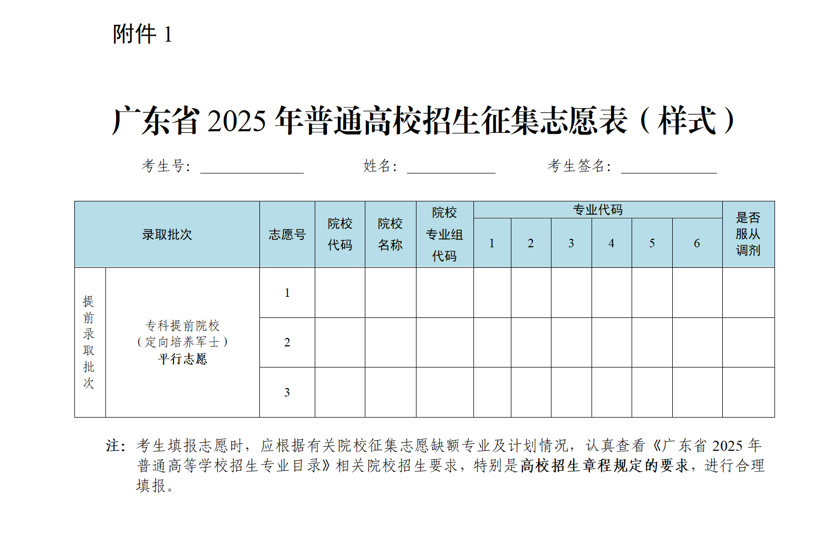
Task: Select the 院校专业组代码 column header
Action: 444,235
